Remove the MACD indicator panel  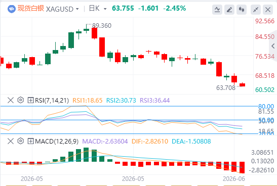pyautogui.click(x=11, y=141)
